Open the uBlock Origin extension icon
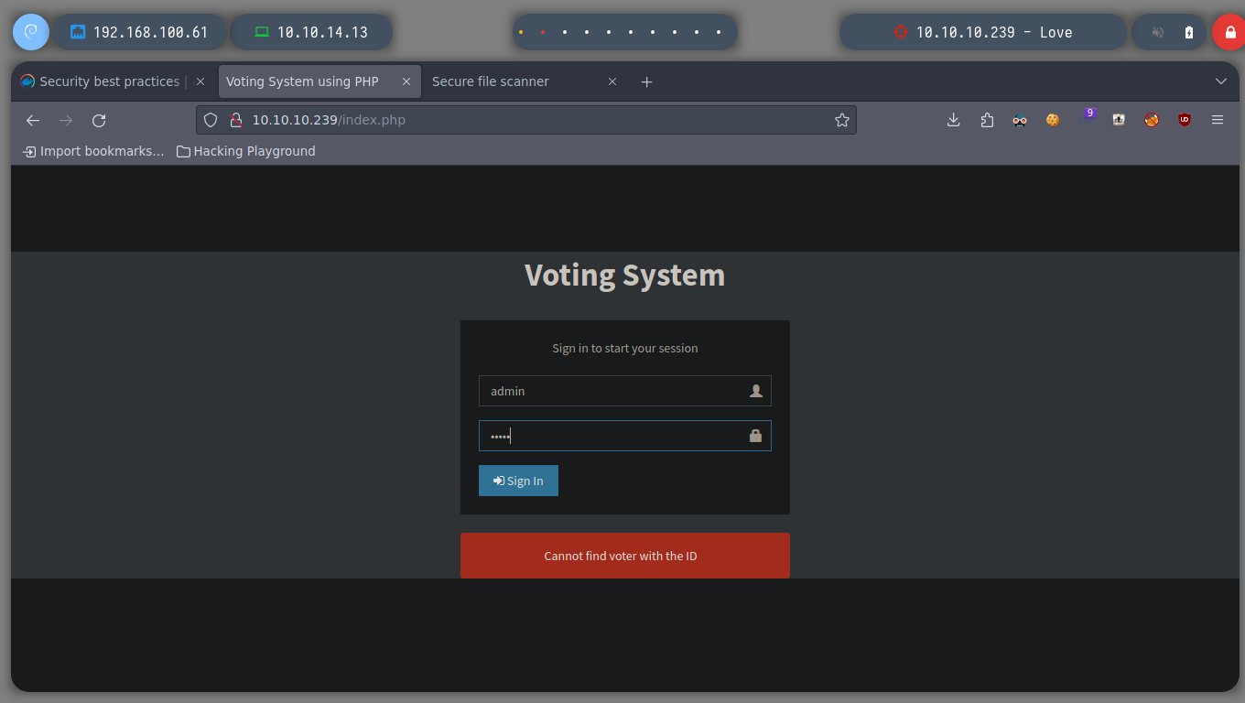The width and height of the screenshot is (1245, 703). [1185, 120]
